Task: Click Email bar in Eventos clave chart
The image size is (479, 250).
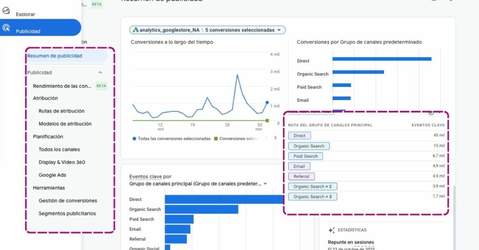Action: pos(177,229)
